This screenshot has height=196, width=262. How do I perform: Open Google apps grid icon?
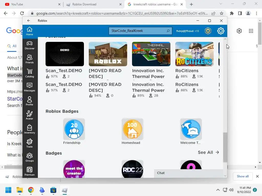click(x=251, y=31)
